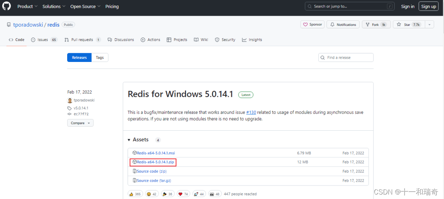Viewport: 444px width, 199px height.
Task: Click the eyes reaction with 48
Action: [x=215, y=194]
